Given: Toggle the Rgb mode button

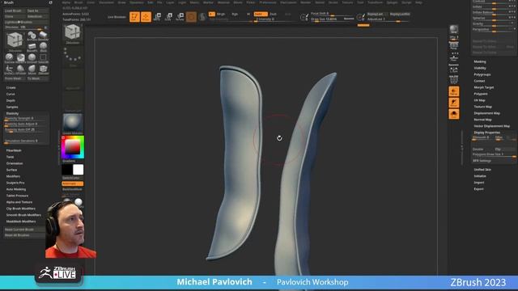Looking at the screenshot, I should 235,14.
